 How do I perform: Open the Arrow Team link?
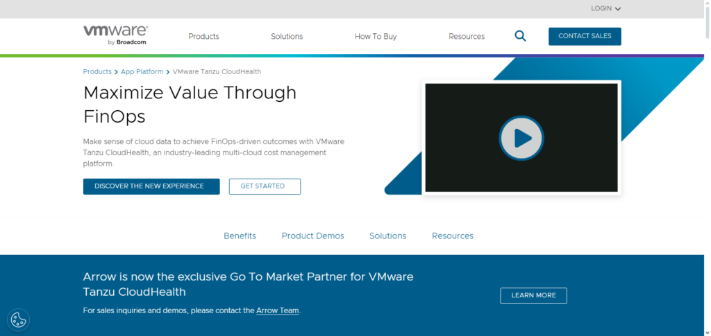click(278, 310)
